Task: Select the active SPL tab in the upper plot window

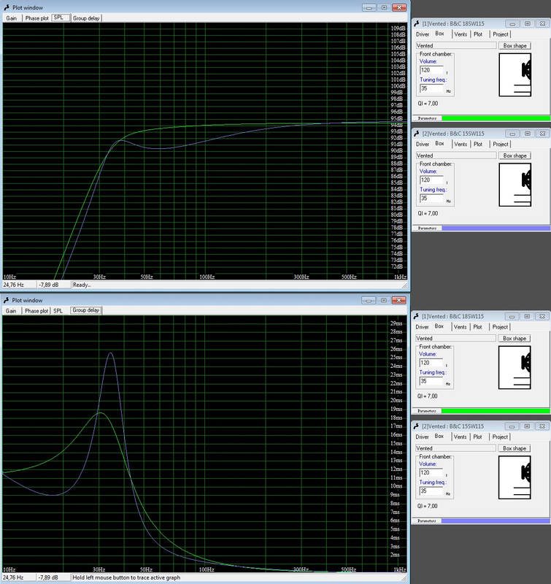Action: tap(61, 18)
